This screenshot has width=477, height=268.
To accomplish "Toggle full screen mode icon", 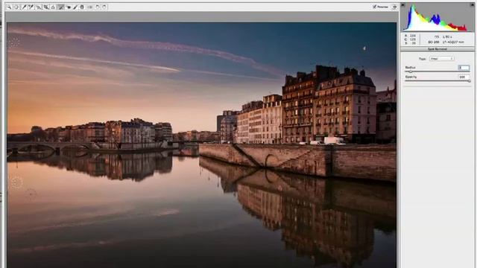I will [394, 7].
